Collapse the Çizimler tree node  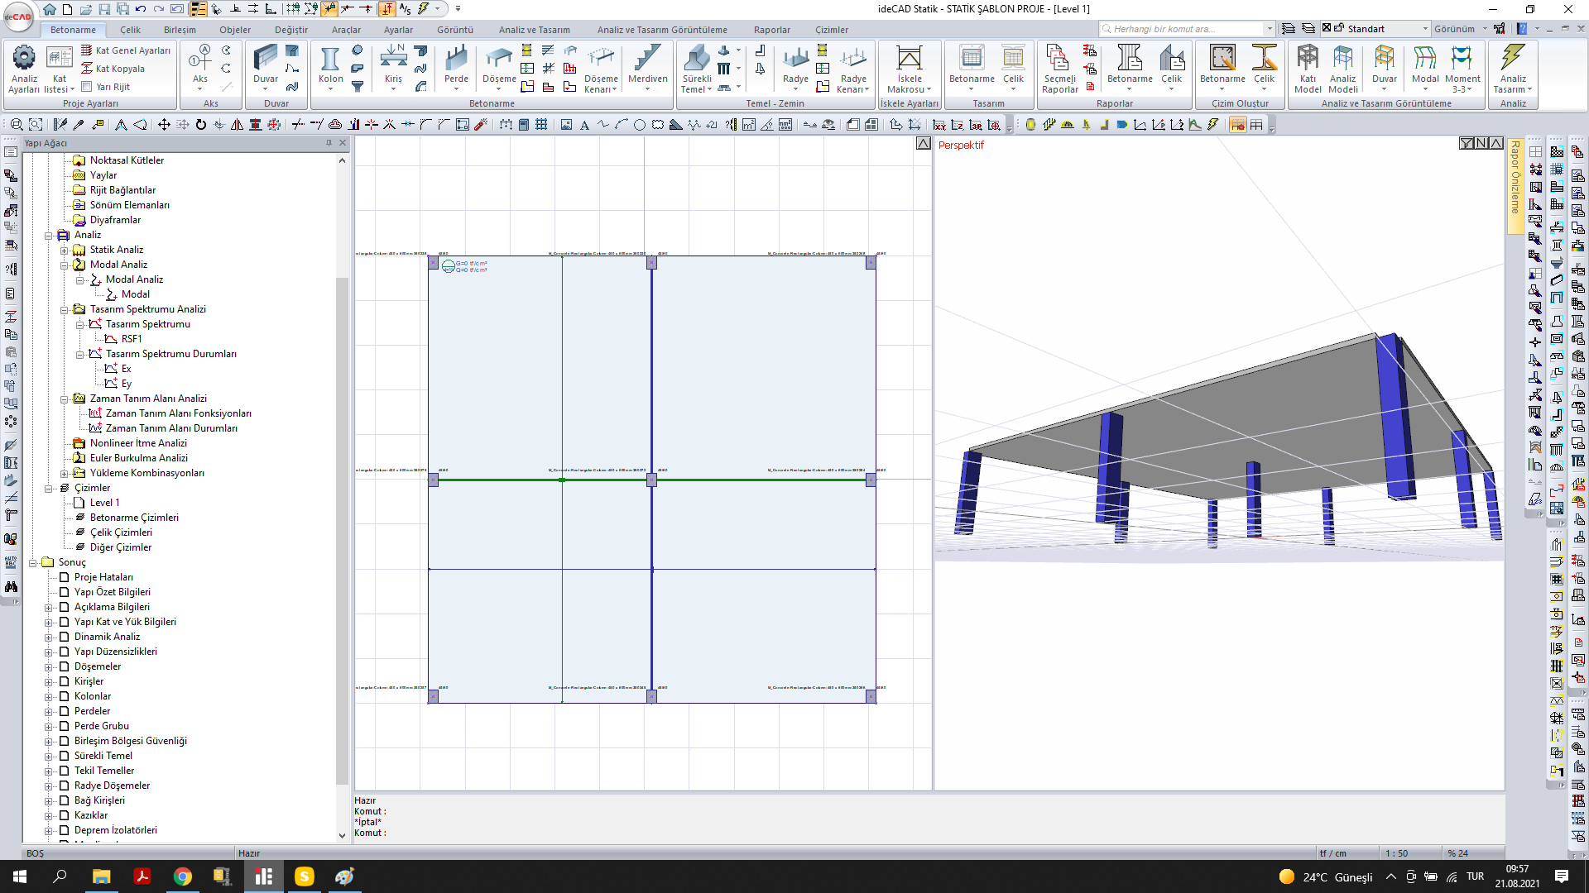48,488
